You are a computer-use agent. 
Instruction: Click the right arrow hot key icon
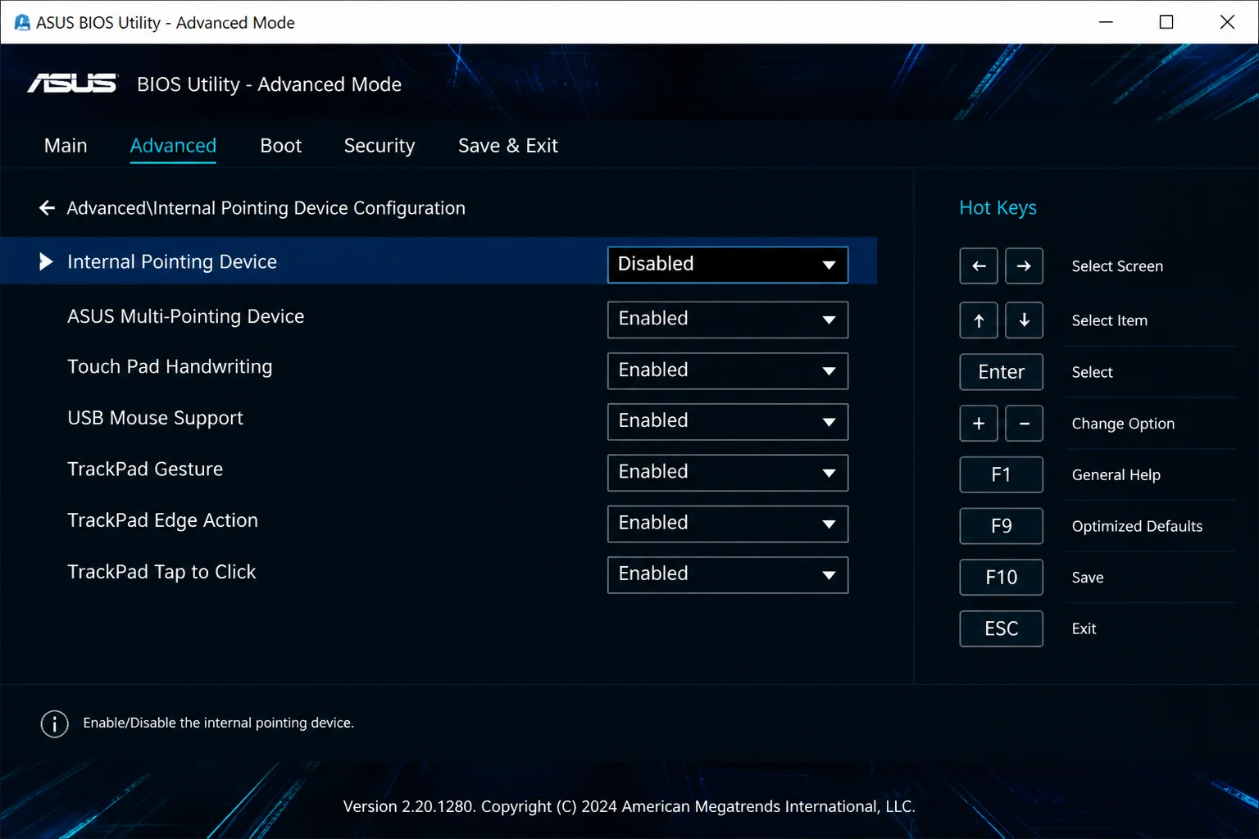[x=1024, y=265]
